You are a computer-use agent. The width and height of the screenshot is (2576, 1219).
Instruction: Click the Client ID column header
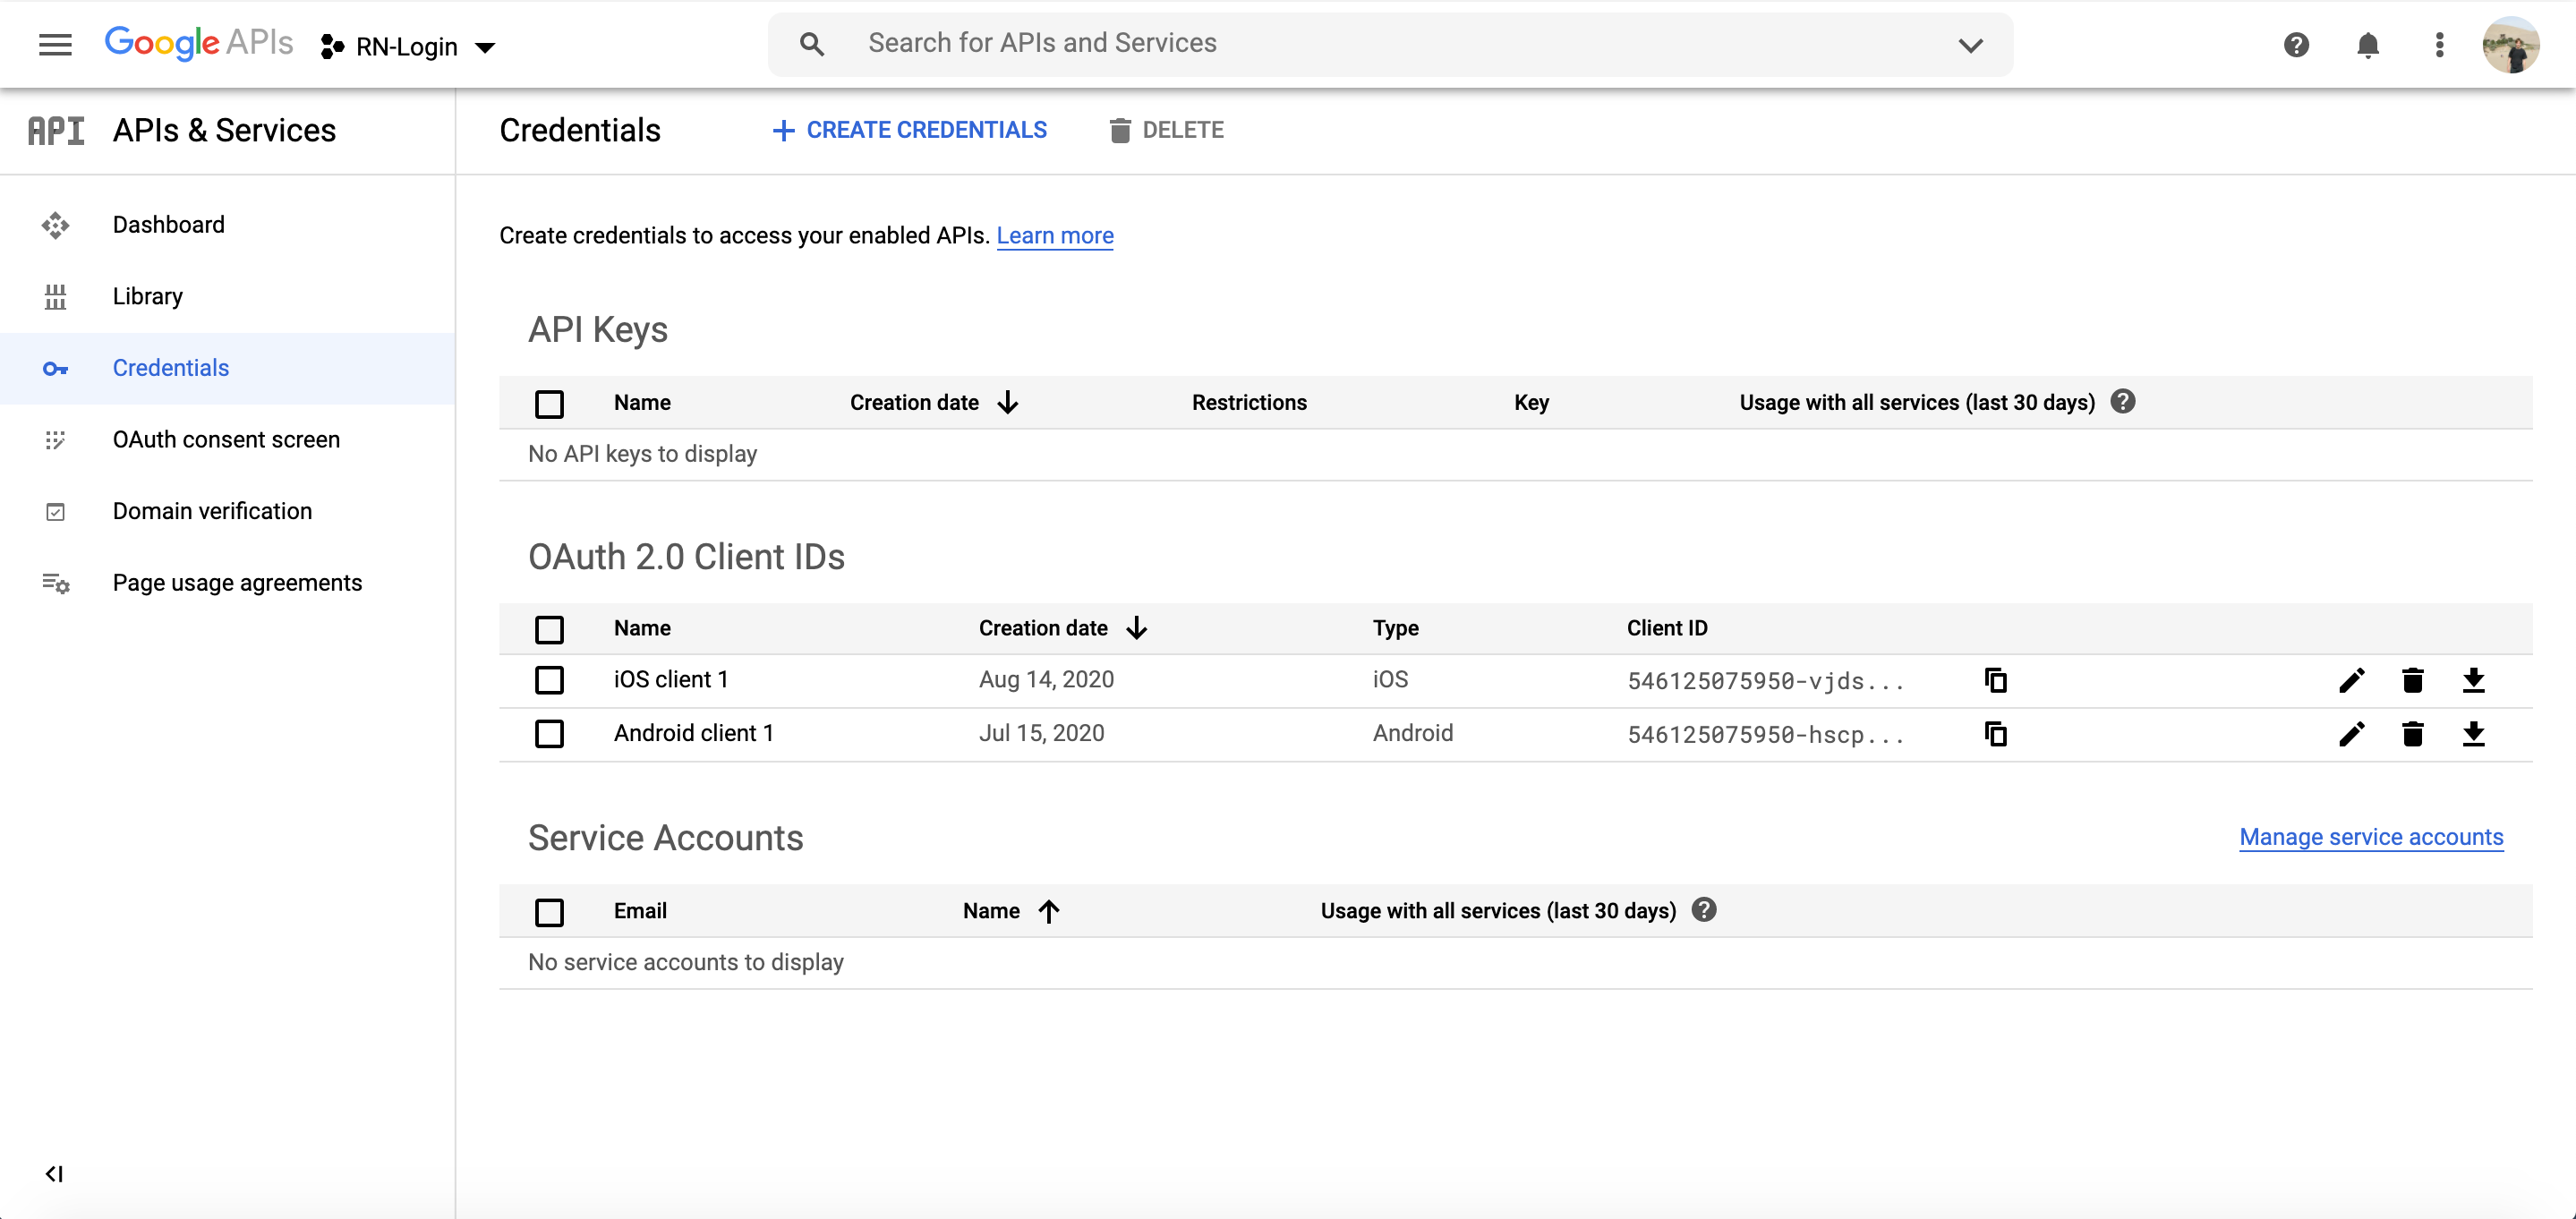click(x=1667, y=628)
